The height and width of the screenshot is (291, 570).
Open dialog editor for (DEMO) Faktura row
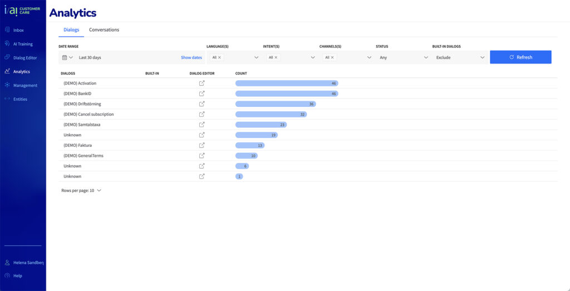tap(202, 145)
